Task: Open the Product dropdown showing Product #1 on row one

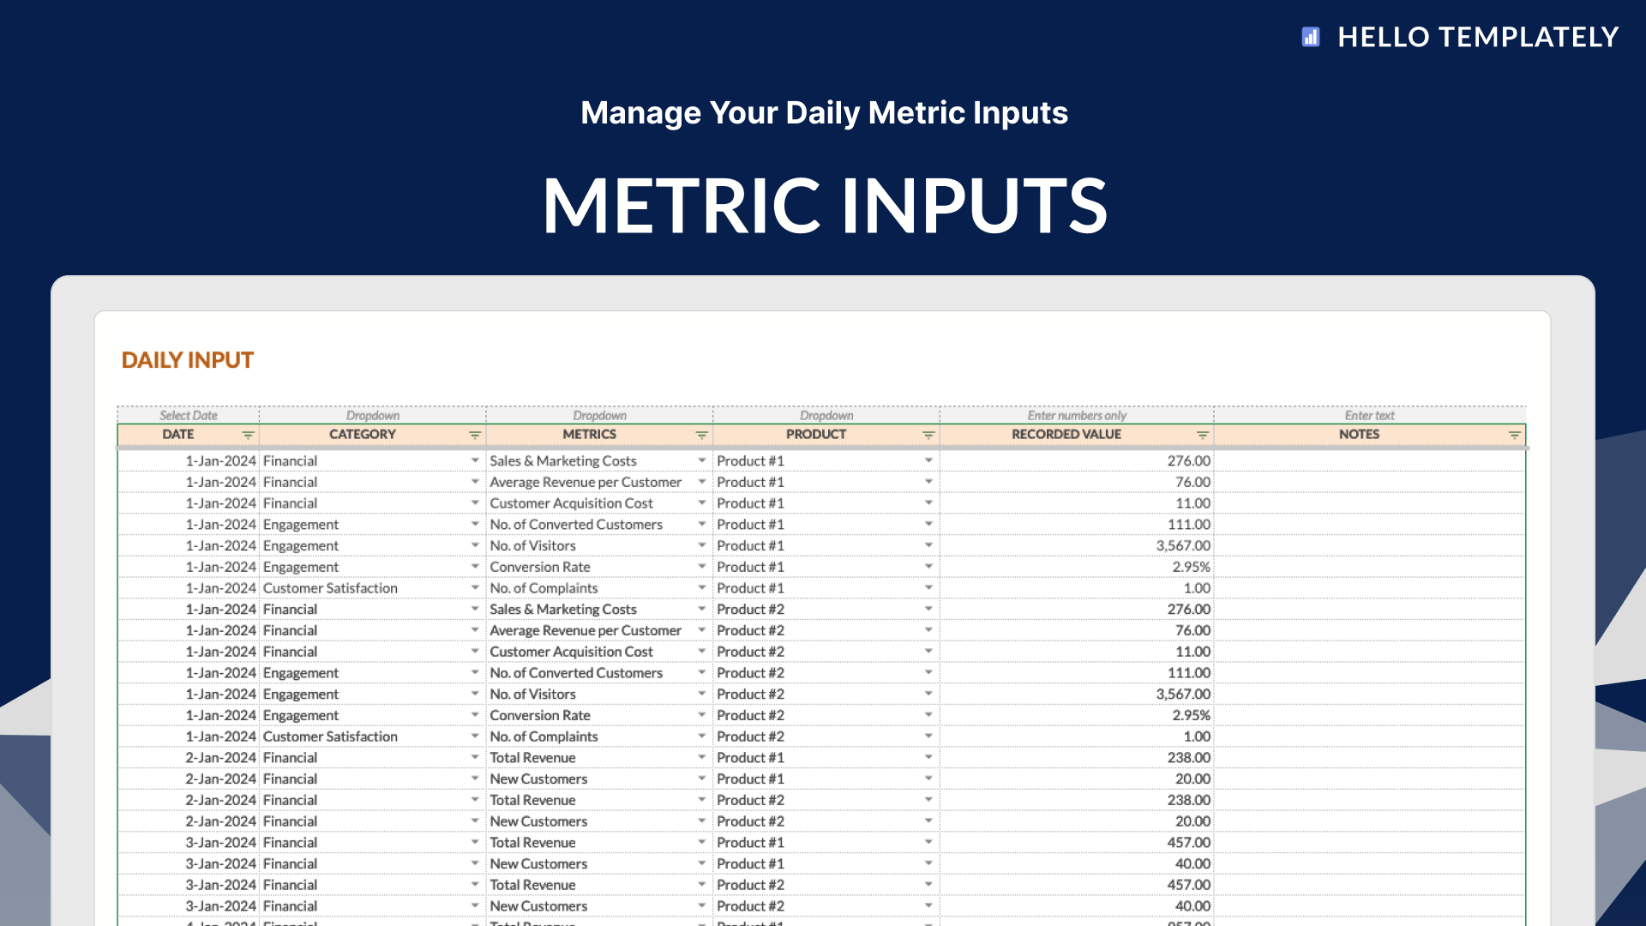Action: 929,460
